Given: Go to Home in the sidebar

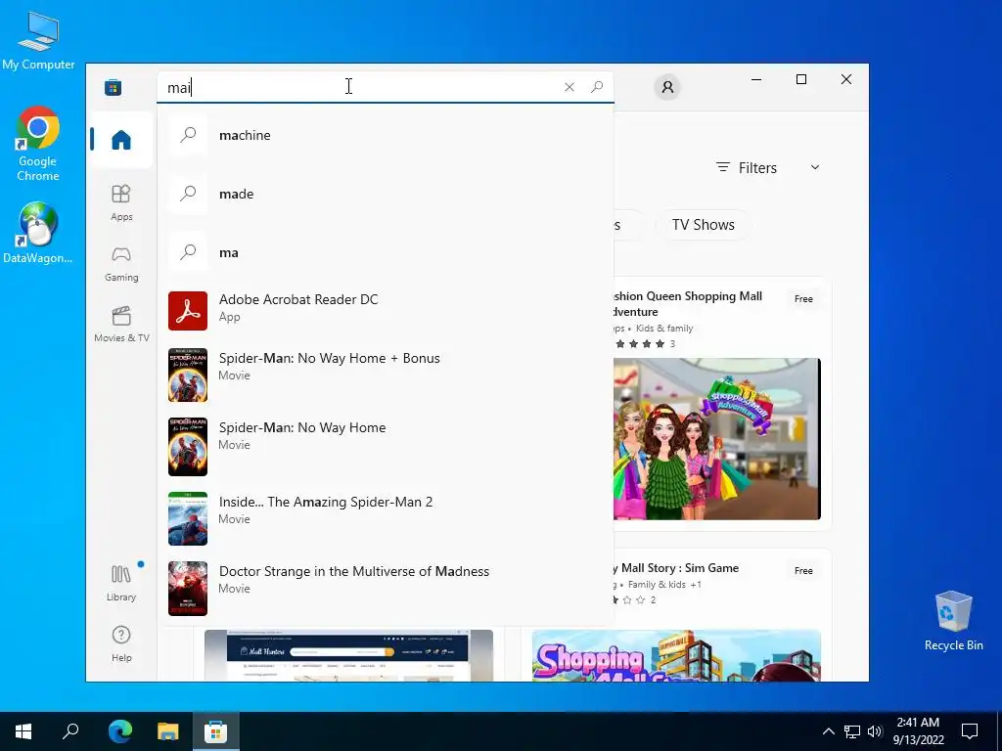Looking at the screenshot, I should tap(121, 140).
